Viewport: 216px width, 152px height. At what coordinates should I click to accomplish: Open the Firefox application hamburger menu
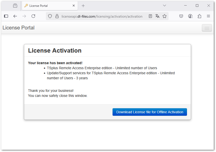pos(208,16)
